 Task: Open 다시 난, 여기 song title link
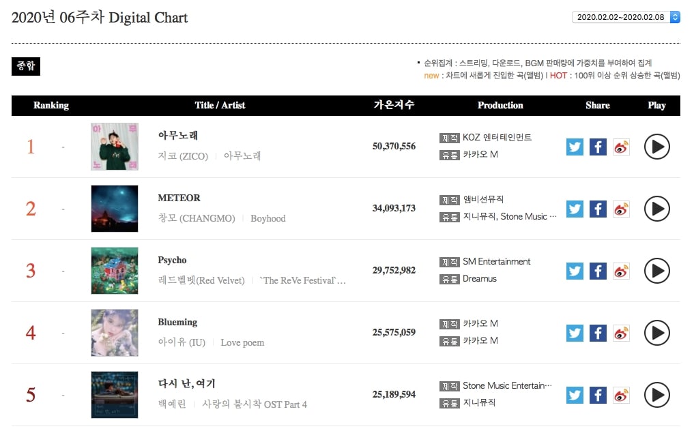click(186, 384)
